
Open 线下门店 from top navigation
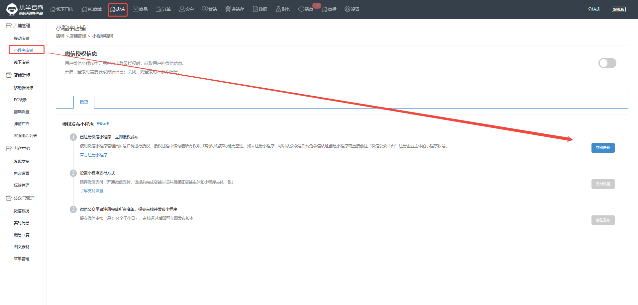coord(61,9)
